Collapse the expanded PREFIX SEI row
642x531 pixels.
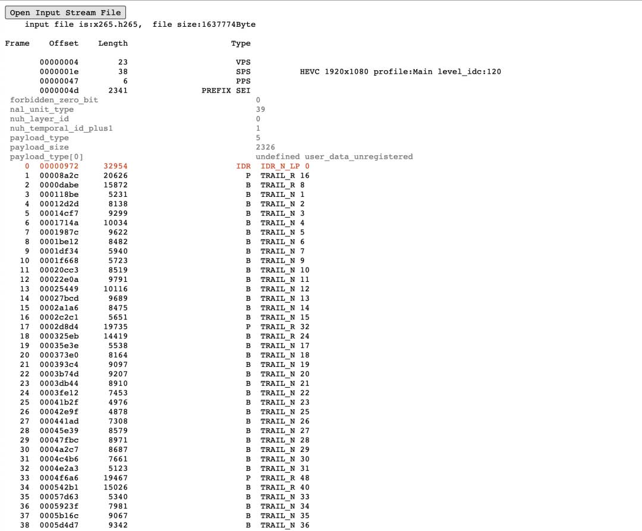(226, 90)
